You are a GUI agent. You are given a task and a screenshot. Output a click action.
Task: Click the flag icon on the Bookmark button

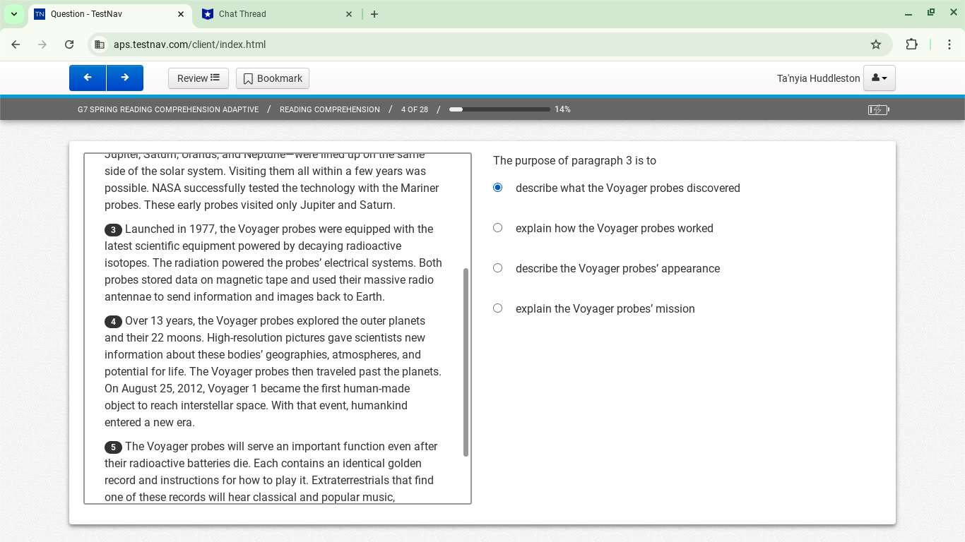(x=249, y=78)
